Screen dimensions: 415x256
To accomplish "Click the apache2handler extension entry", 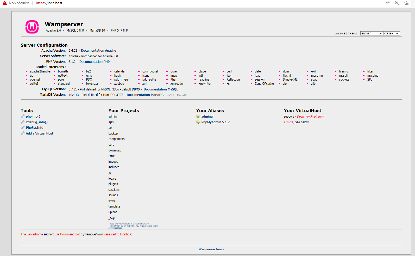I will (x=40, y=71).
